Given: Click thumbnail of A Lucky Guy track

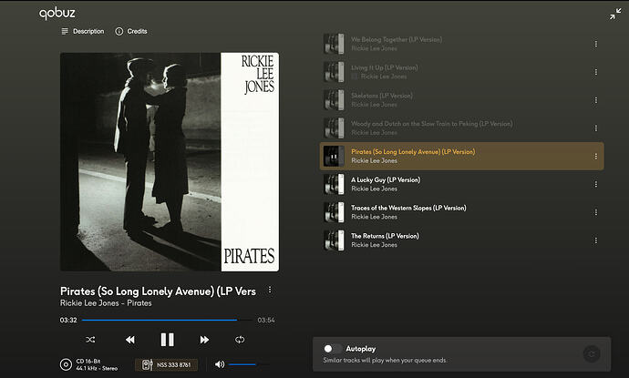Looking at the screenshot, I should tap(334, 184).
